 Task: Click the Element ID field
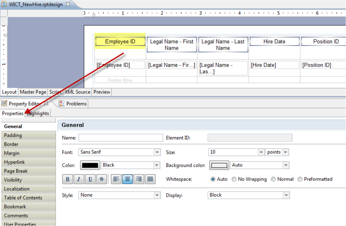tap(250, 138)
